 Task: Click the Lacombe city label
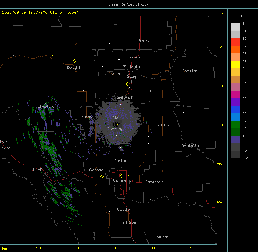(x=135, y=57)
